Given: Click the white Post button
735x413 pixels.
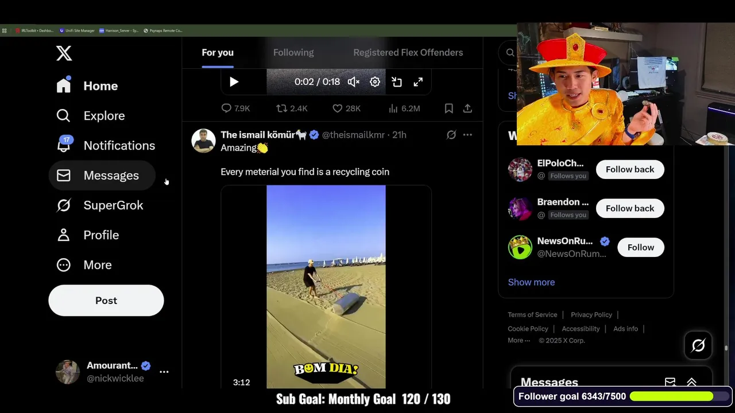Looking at the screenshot, I should [x=106, y=300].
